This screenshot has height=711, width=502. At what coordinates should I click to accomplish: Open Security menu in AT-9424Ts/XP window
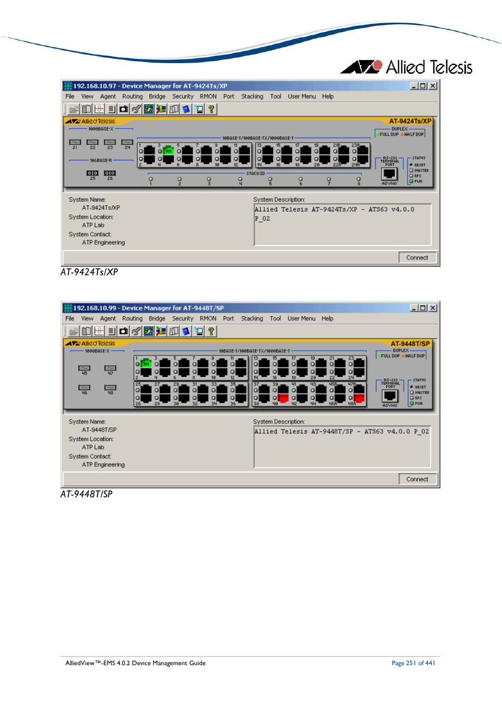click(183, 96)
